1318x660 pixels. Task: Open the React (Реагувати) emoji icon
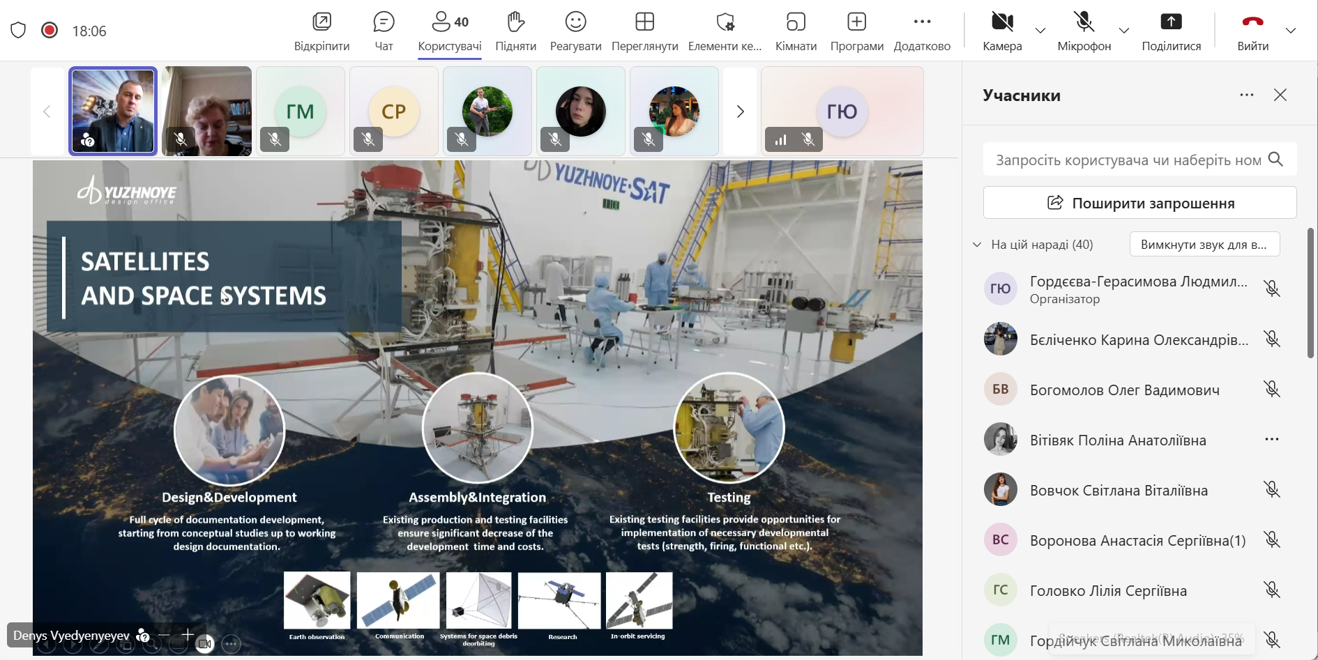[575, 22]
